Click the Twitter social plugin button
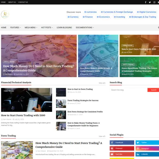 coord(147,143)
